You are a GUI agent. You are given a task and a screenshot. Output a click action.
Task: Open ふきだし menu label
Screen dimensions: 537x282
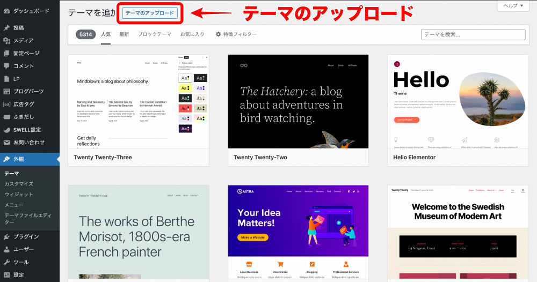tap(24, 117)
